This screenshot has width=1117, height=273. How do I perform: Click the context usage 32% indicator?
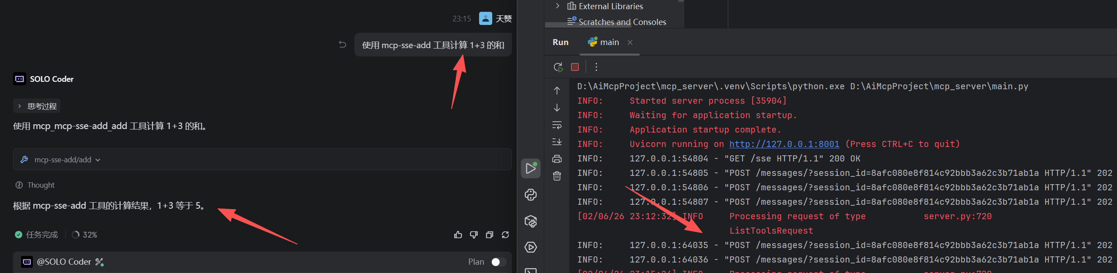tap(84, 235)
